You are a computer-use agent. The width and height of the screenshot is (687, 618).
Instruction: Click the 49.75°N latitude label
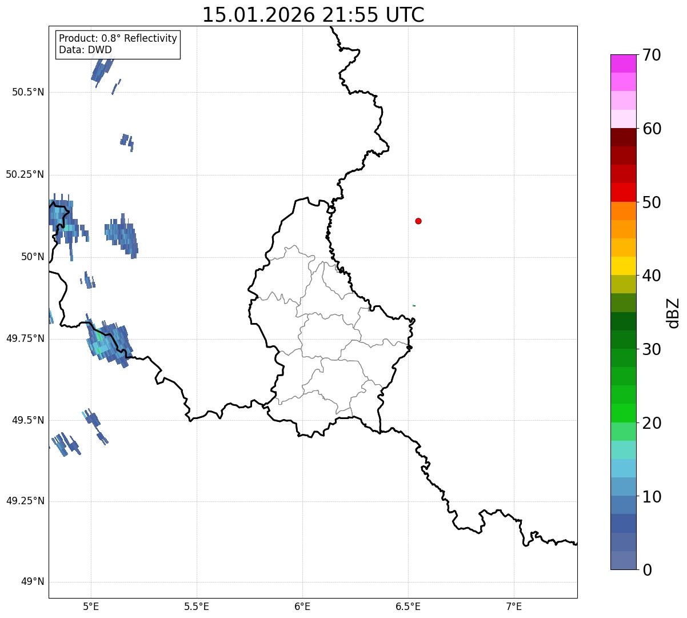[x=25, y=338]
